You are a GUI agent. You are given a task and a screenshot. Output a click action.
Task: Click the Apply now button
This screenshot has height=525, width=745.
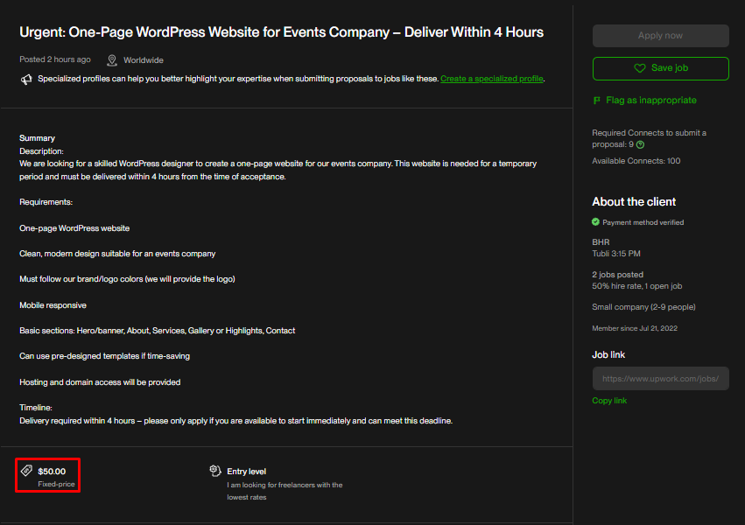[660, 36]
